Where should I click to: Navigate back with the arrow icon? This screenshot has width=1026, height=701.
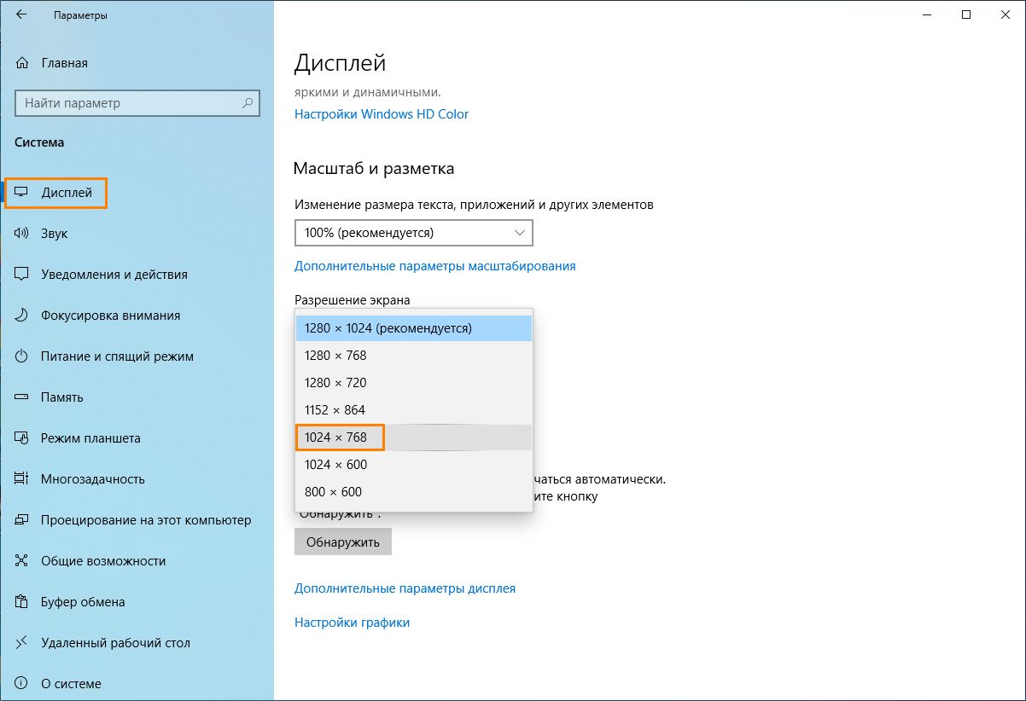click(x=19, y=14)
